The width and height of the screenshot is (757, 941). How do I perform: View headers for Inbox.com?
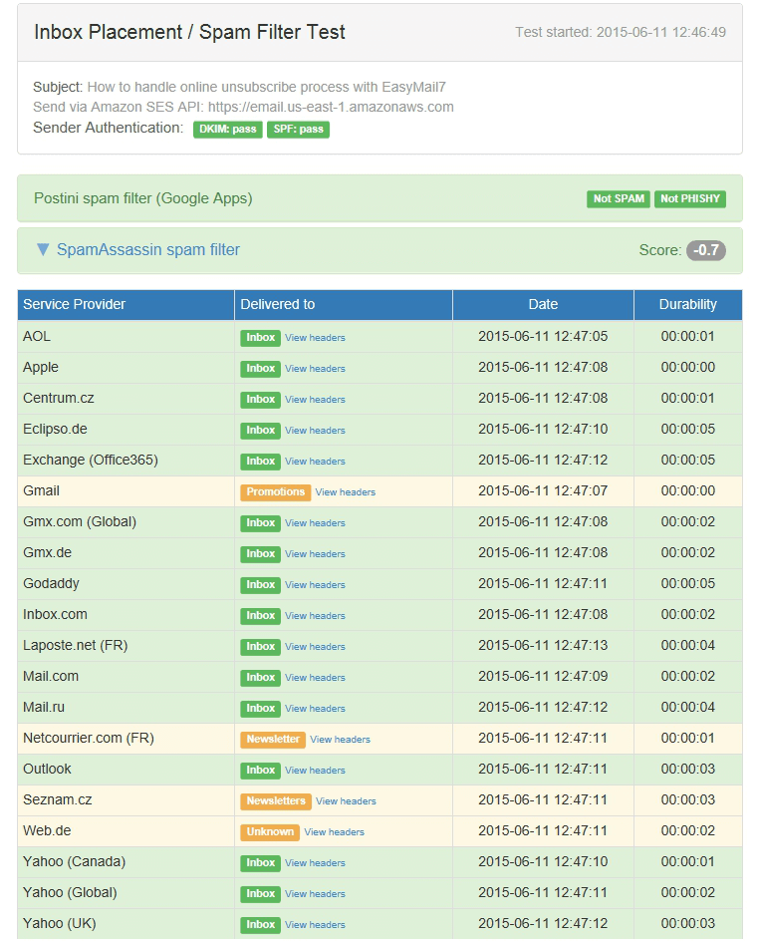tap(315, 616)
